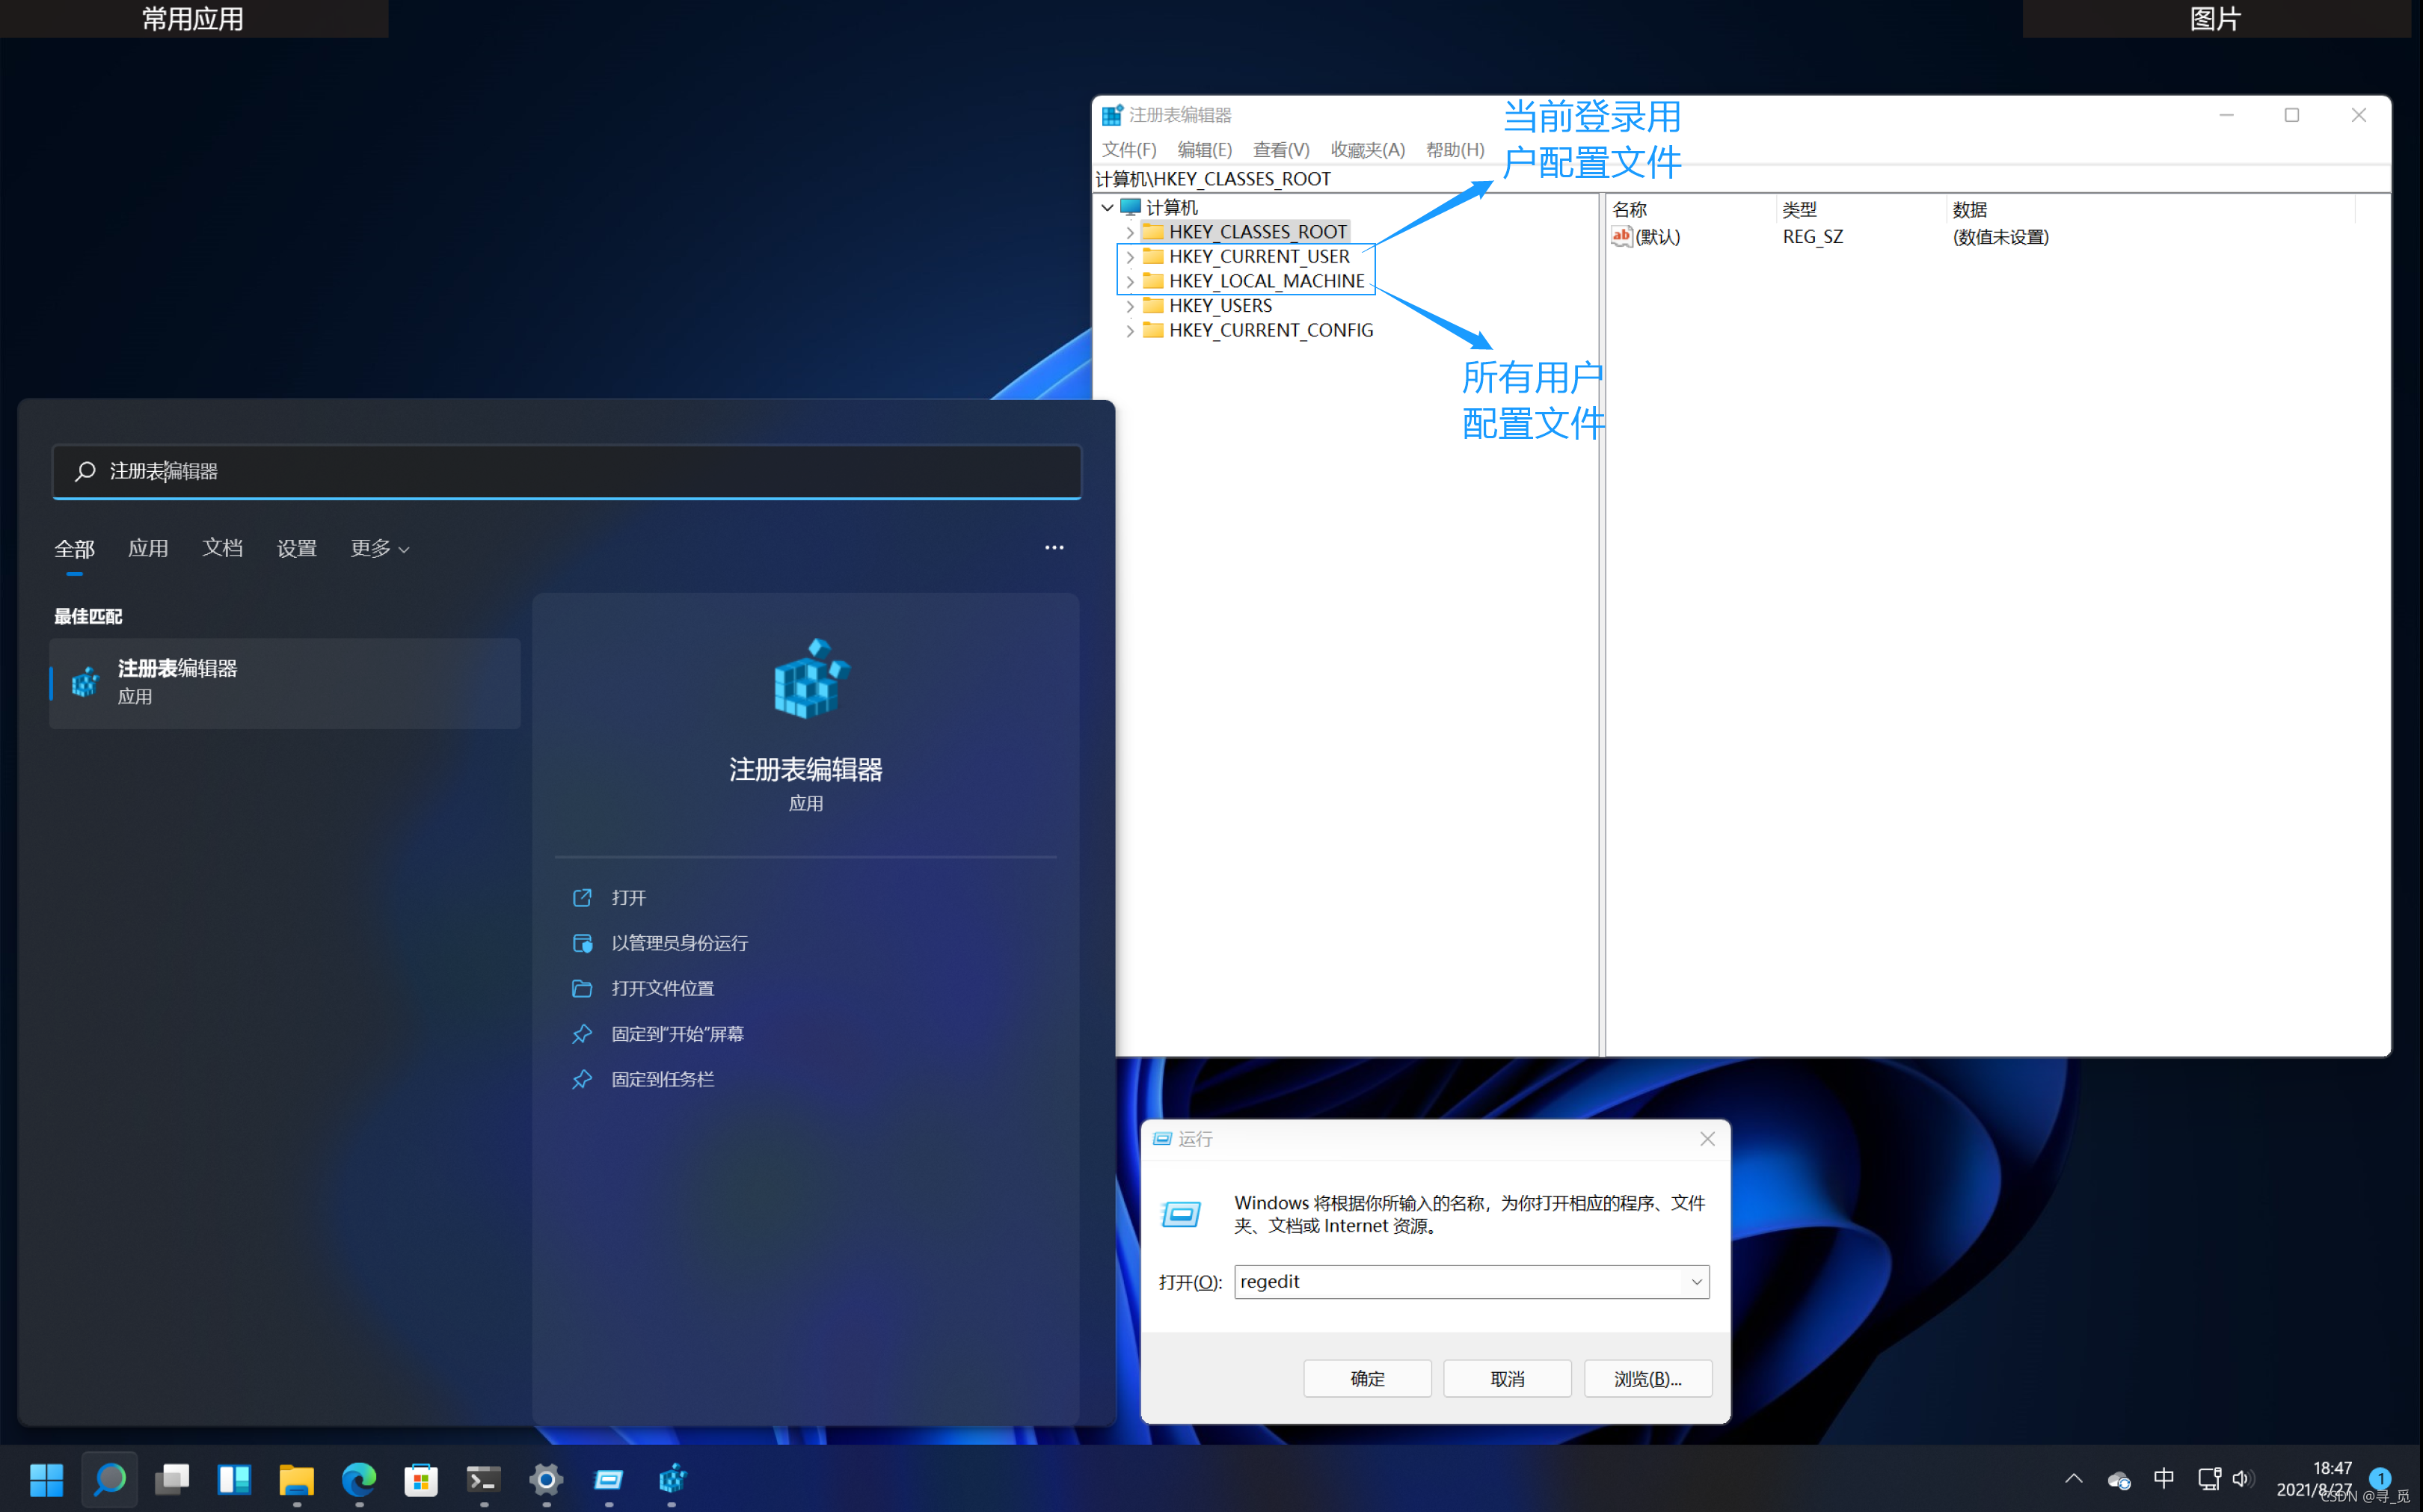Click the Task View taskbar icon
This screenshot has width=2423, height=1512.
172,1478
